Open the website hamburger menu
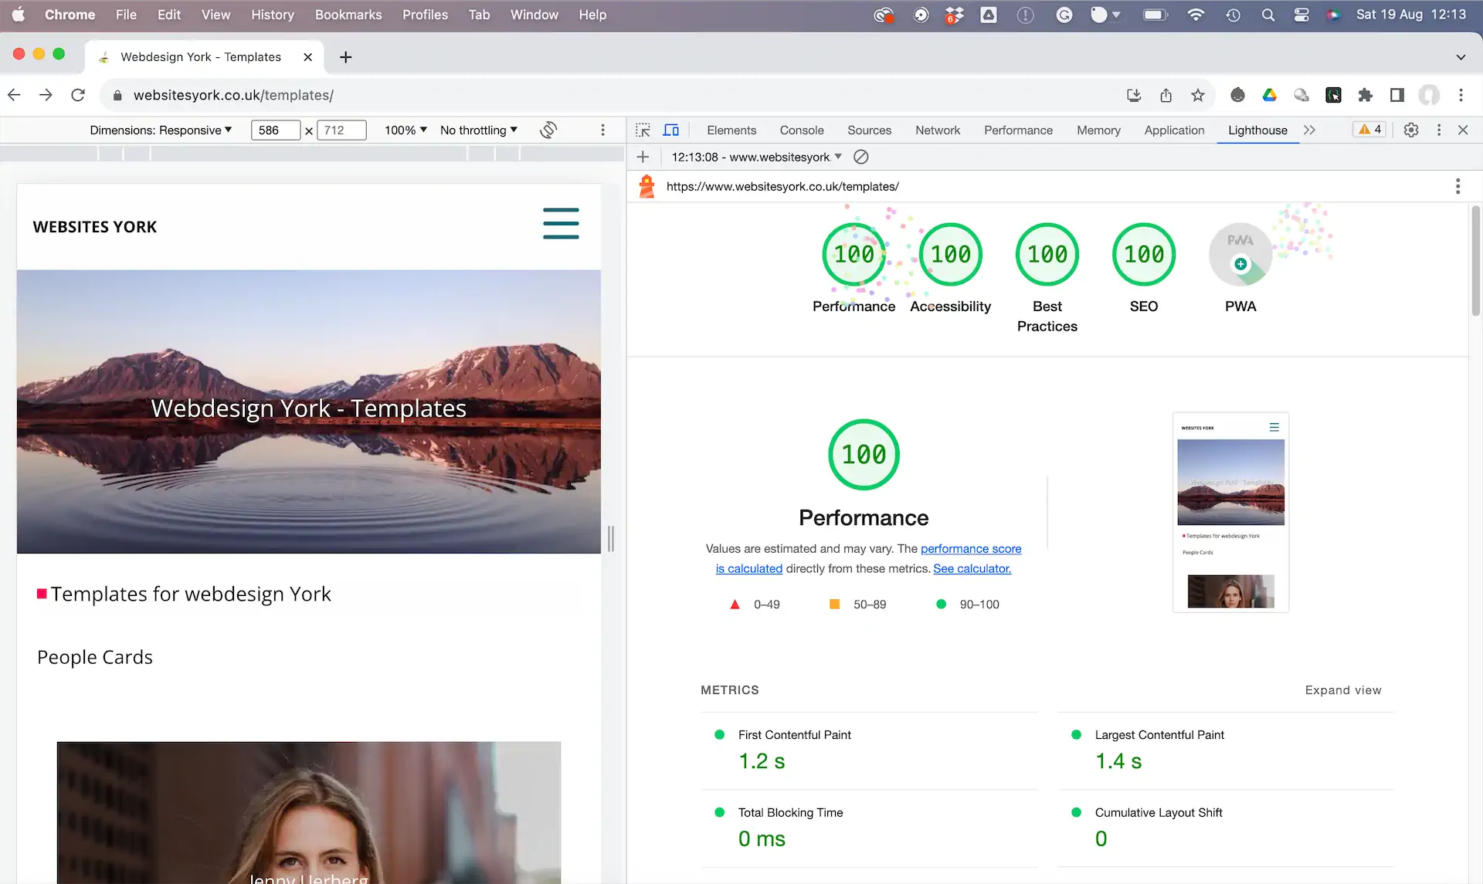 561,223
